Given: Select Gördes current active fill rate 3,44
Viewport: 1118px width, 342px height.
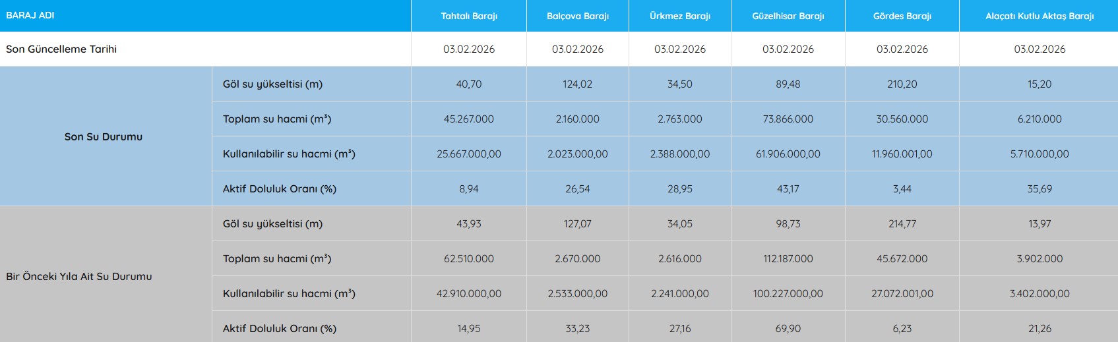Looking at the screenshot, I should 902,189.
